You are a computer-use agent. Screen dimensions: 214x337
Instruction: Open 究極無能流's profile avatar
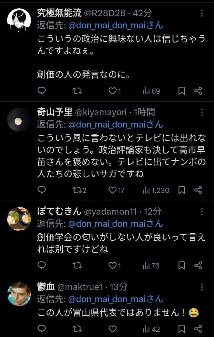[19, 20]
